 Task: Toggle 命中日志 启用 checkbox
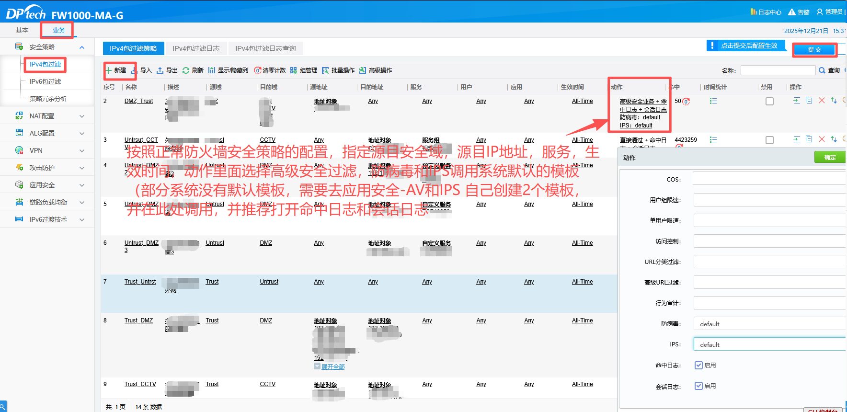pos(698,365)
